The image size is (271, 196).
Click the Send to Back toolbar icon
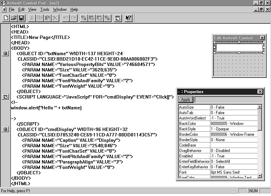pyautogui.click(x=107, y=18)
